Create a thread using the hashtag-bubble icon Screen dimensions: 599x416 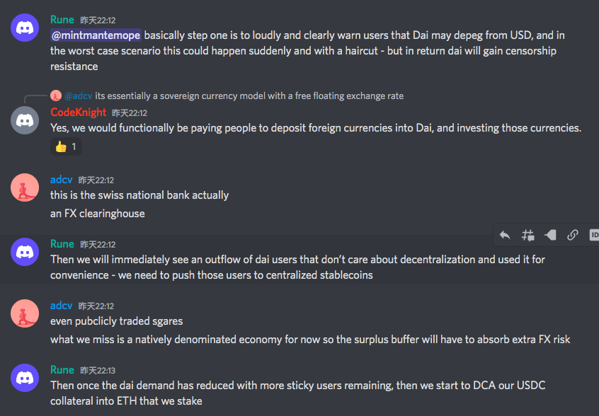coord(527,236)
